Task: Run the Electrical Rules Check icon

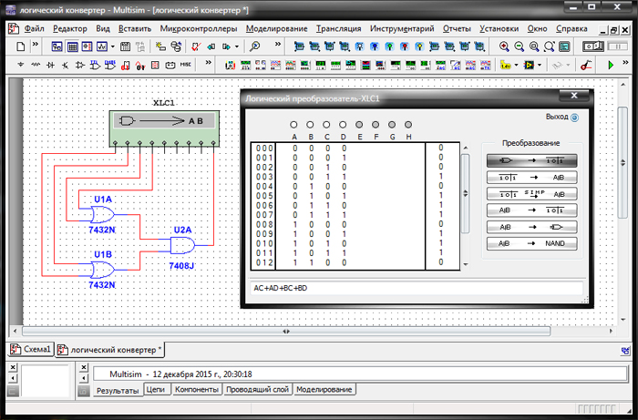Action: point(196,46)
